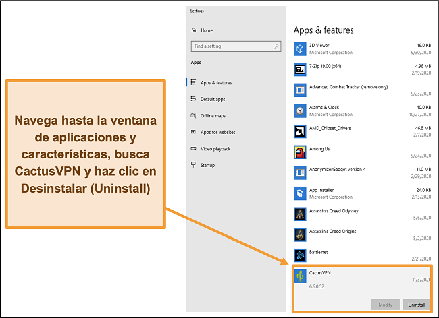Image resolution: width=439 pixels, height=318 pixels.
Task: Click the CactusVPN app name
Action: [319, 273]
